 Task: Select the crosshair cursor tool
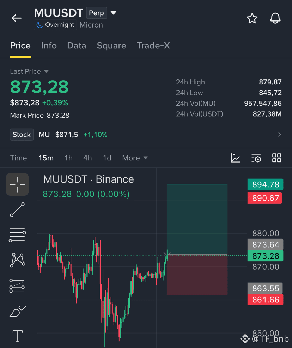(x=17, y=184)
